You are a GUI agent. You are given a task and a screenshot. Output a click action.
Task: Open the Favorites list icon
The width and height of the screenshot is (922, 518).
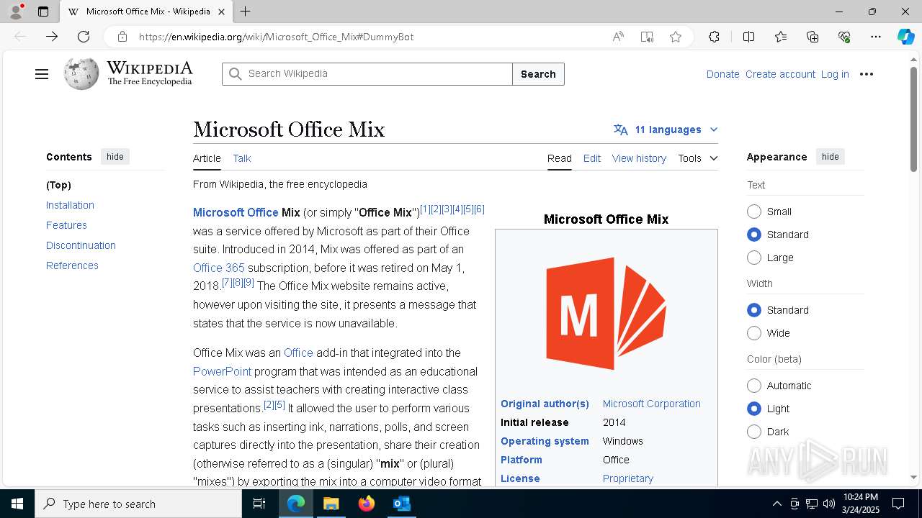[x=781, y=37]
